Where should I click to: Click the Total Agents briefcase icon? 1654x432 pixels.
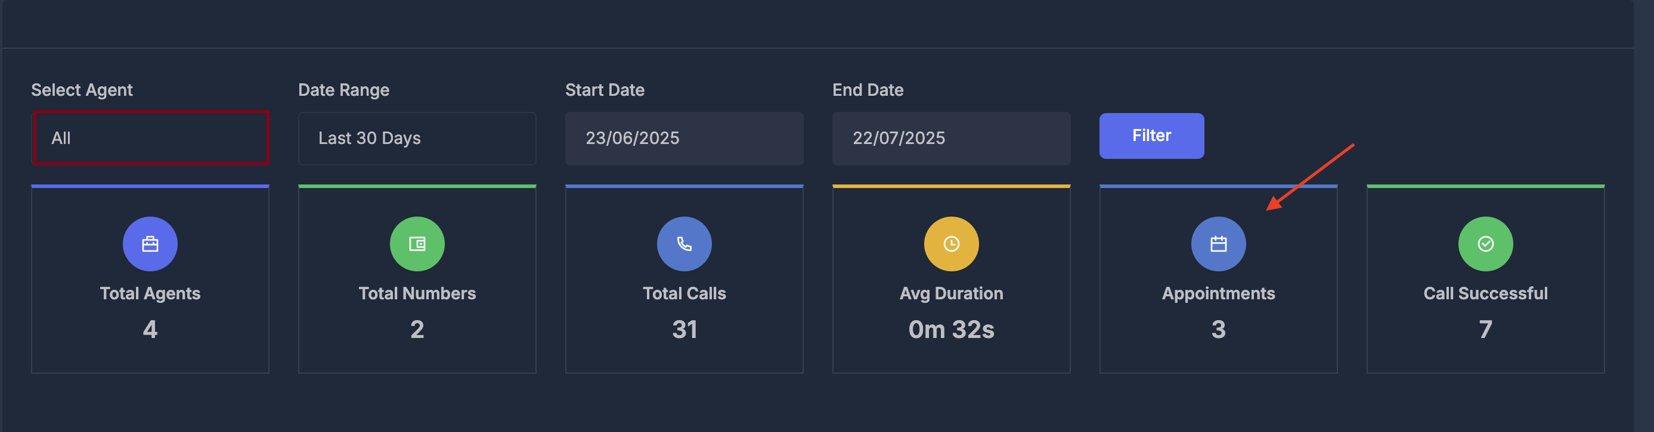[150, 243]
